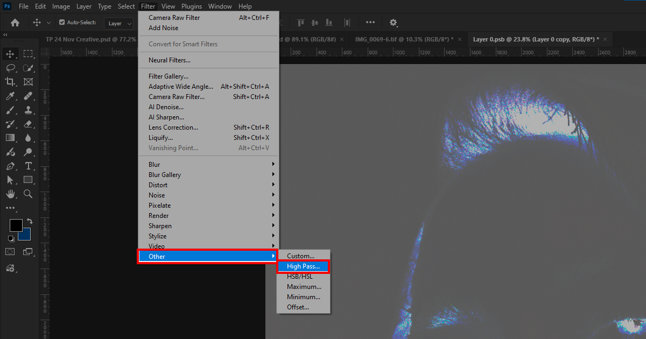This screenshot has width=646, height=339.
Task: Select the Frame tool
Action: pos(28,82)
